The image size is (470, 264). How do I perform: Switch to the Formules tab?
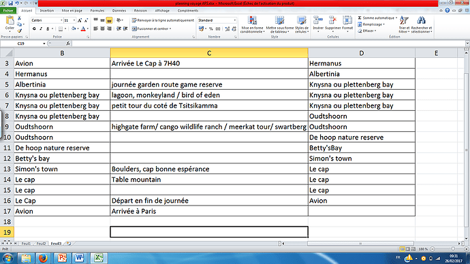coord(97,10)
